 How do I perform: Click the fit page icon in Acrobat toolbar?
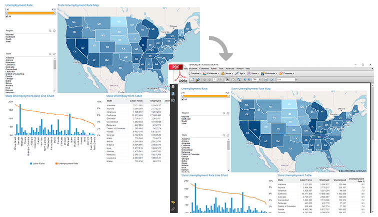tap(271, 80)
